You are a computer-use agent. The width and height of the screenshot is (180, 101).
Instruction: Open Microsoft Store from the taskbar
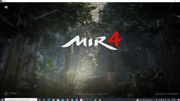click(x=58, y=100)
